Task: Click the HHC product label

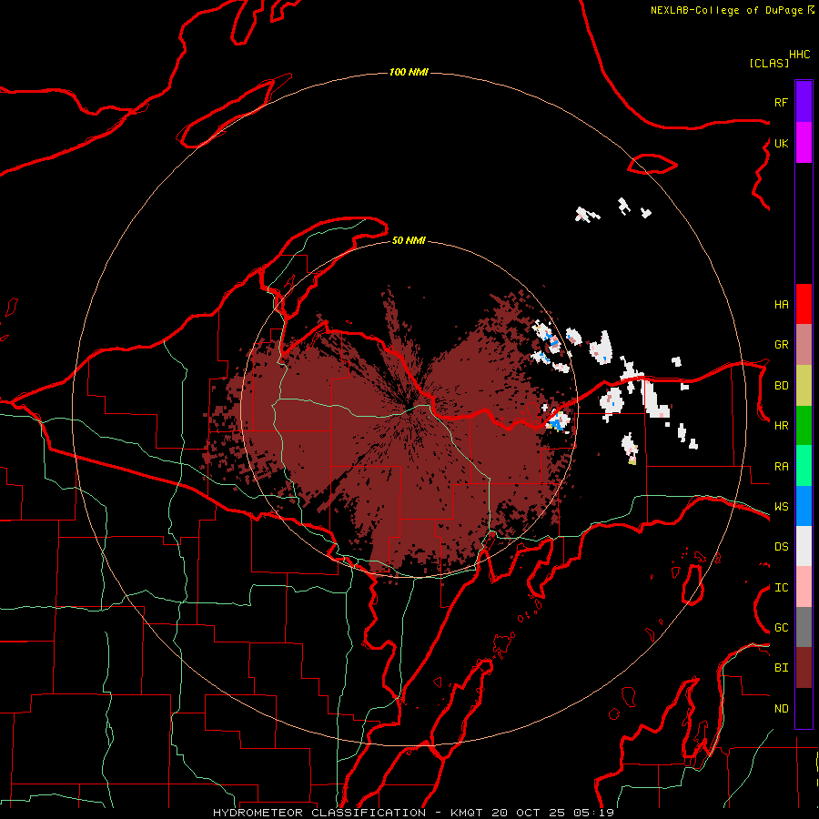Action: [x=800, y=55]
